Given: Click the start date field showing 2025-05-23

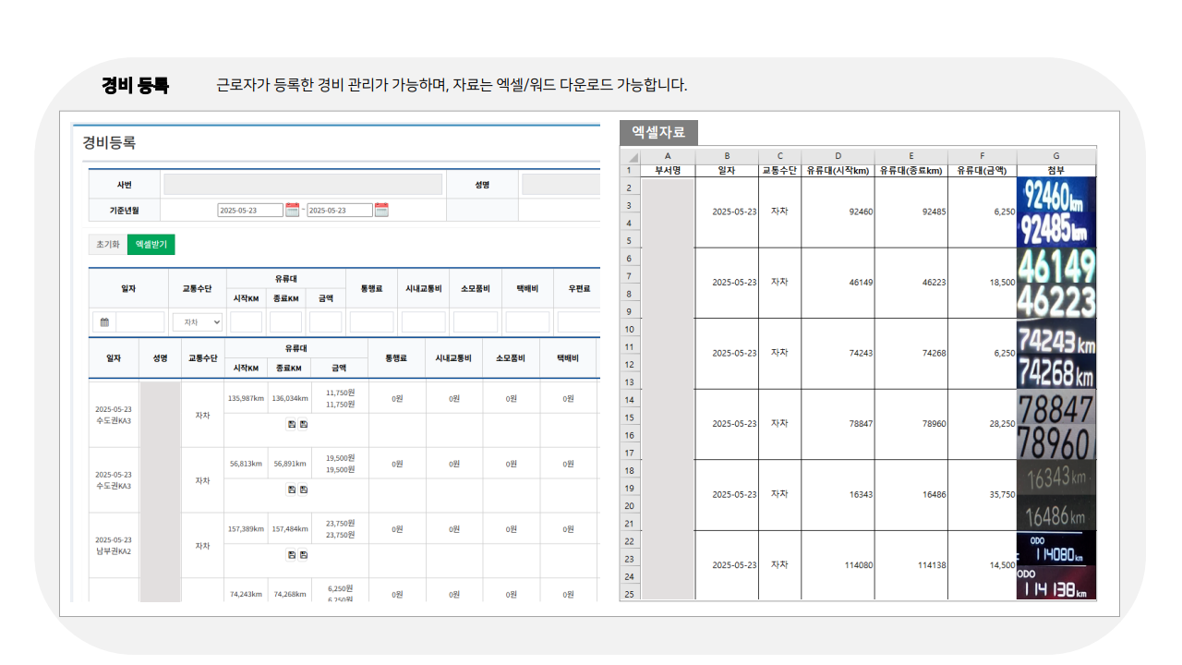Looking at the screenshot, I should click(x=249, y=210).
